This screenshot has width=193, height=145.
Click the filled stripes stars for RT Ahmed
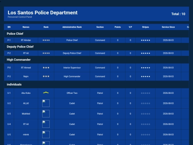point(145,68)
